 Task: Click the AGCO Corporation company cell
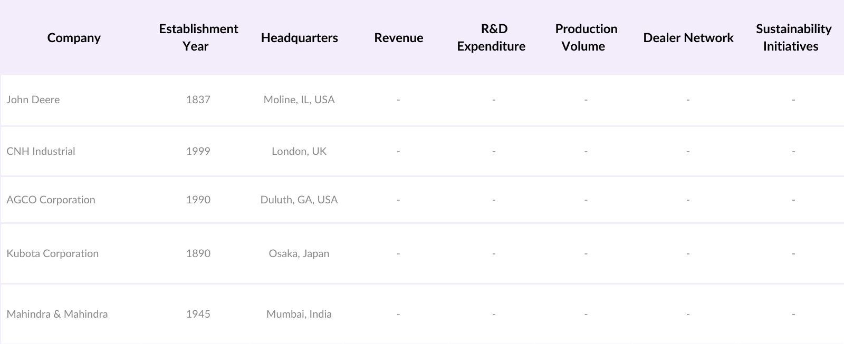[51, 200]
